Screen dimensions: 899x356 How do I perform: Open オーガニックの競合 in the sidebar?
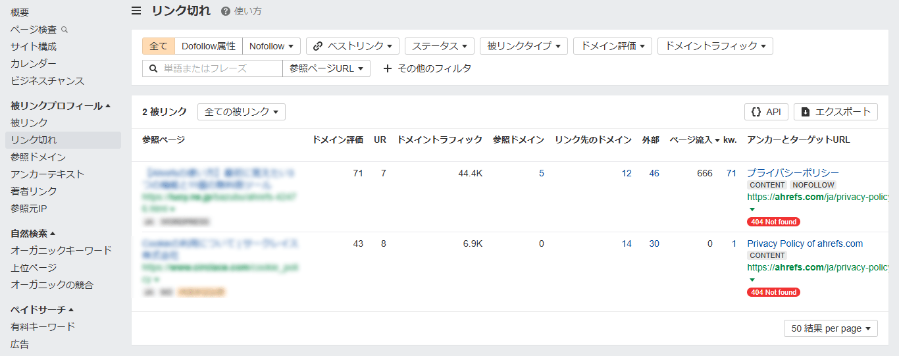point(52,285)
